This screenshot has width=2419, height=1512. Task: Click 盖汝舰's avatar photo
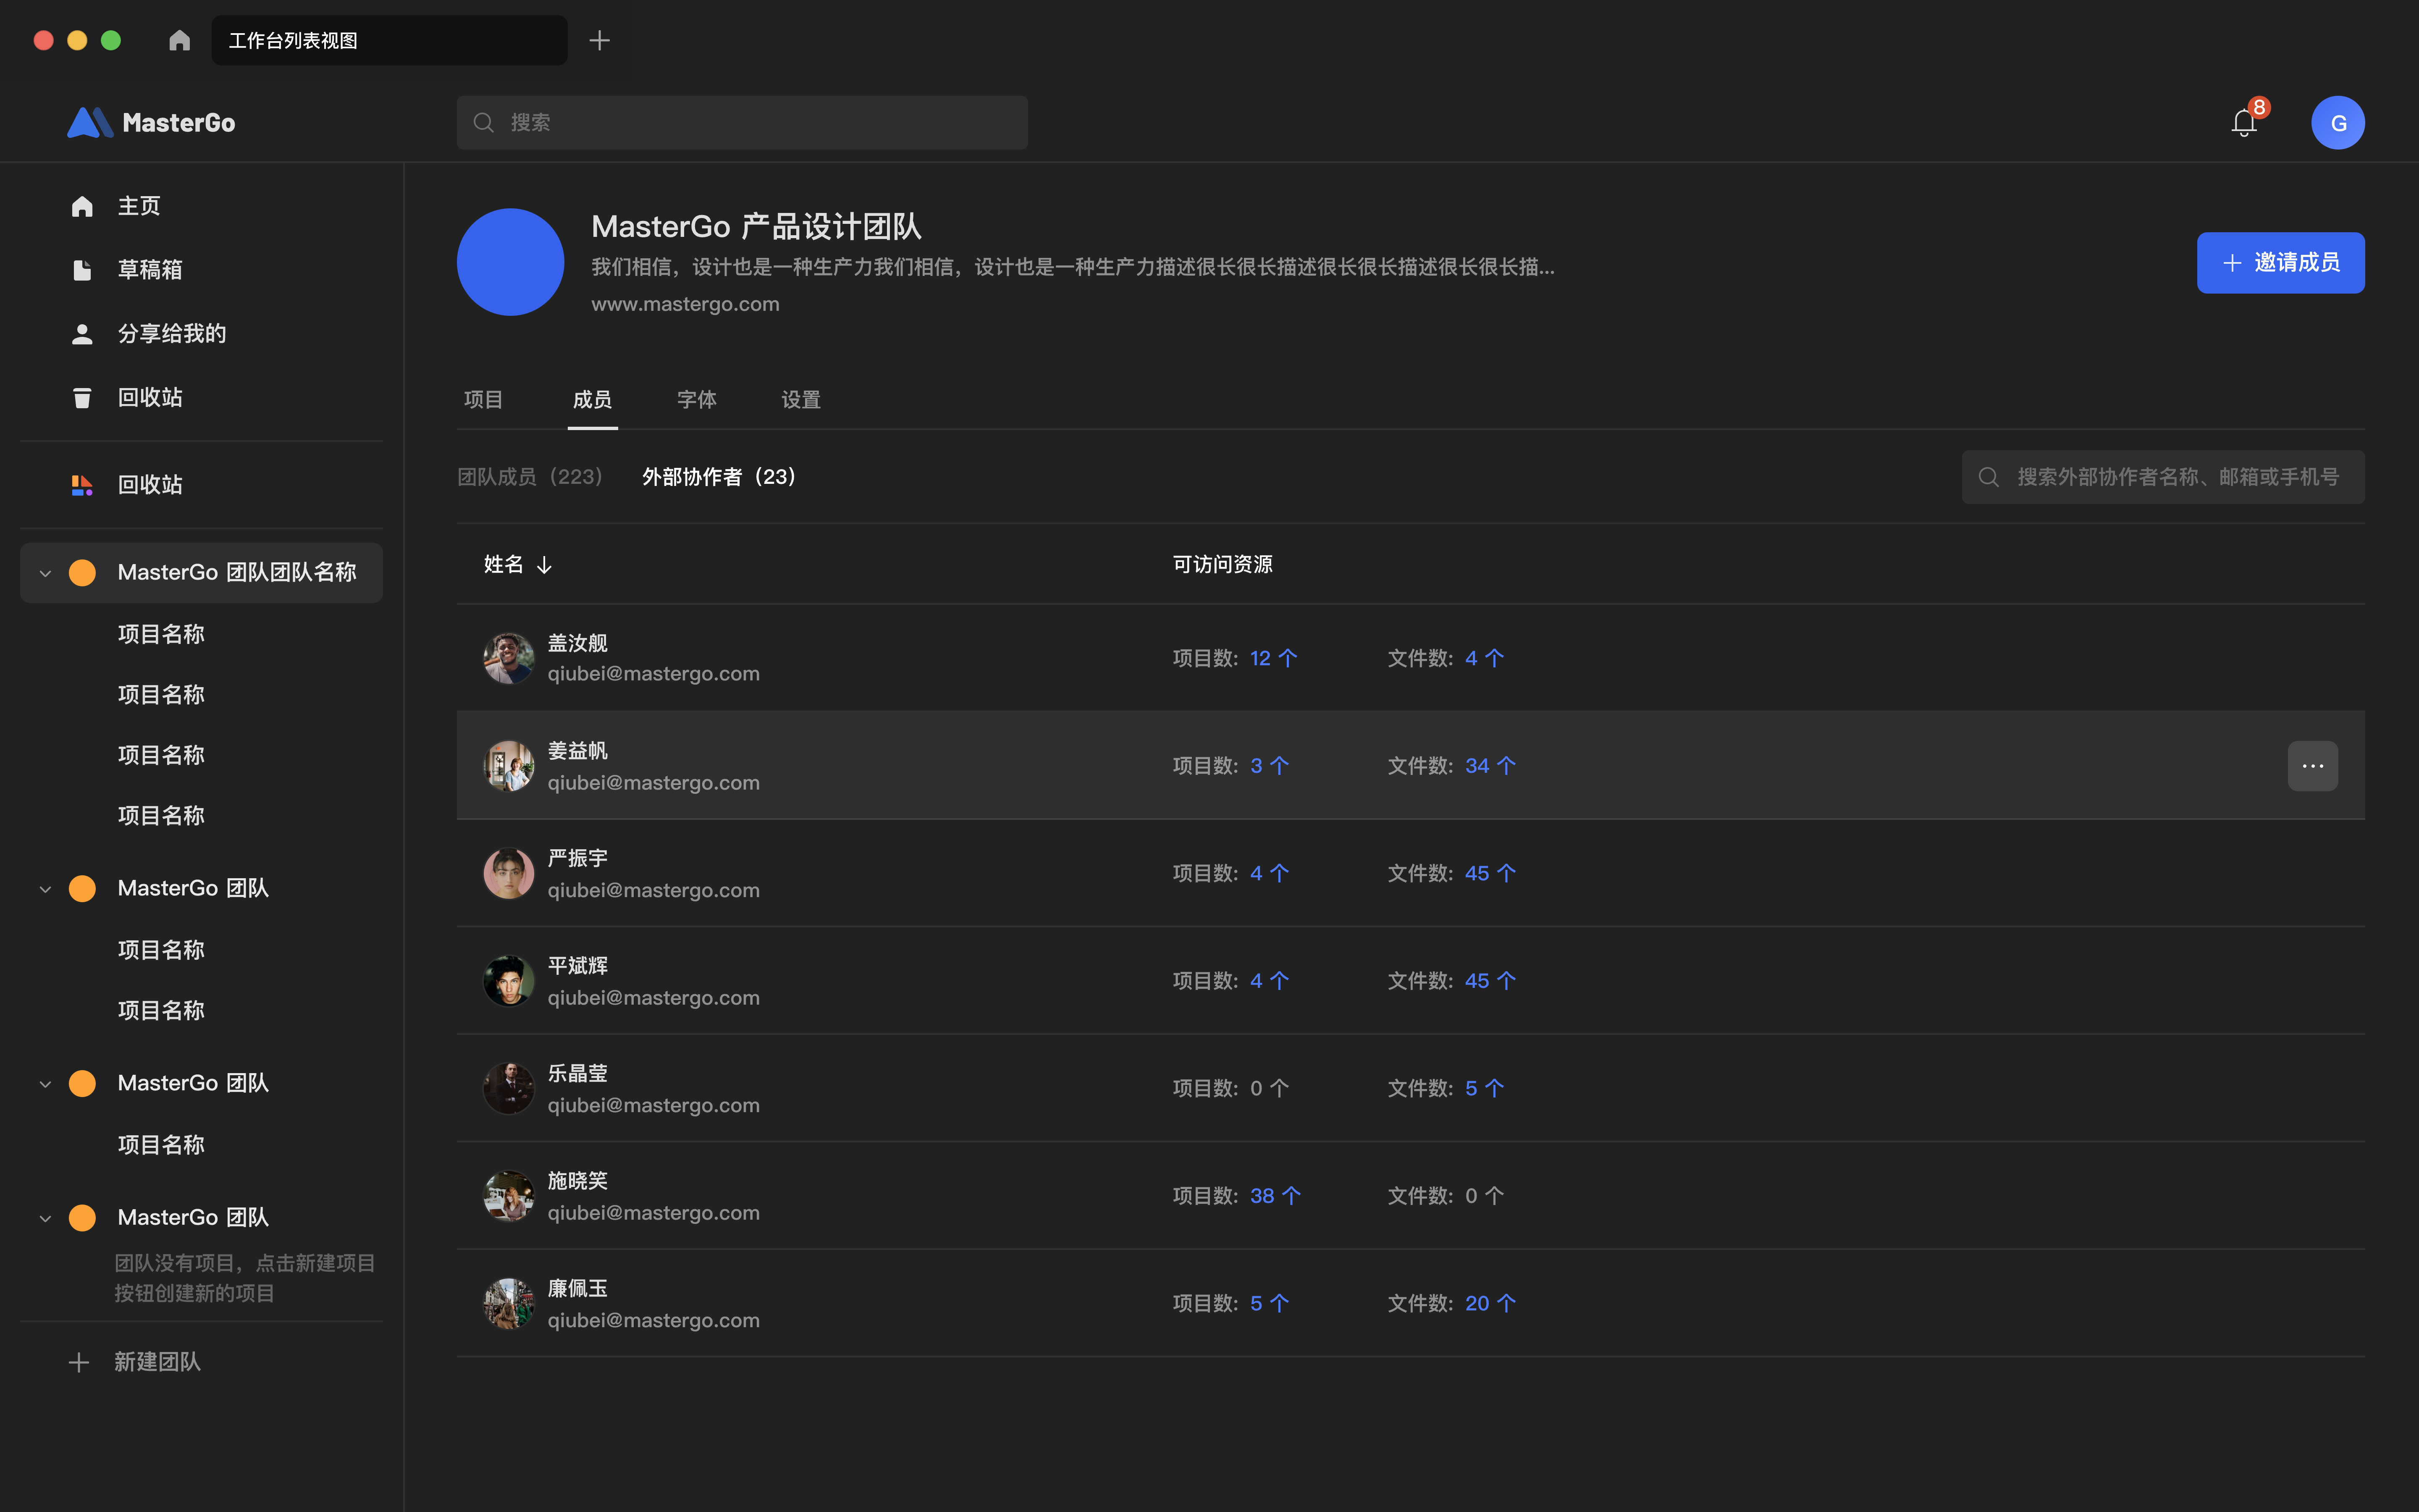click(509, 658)
